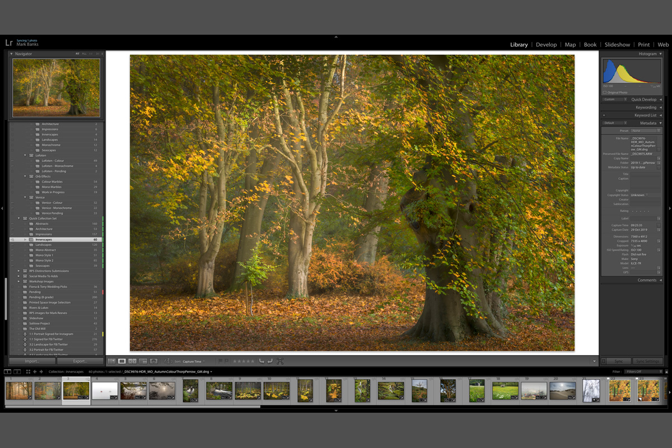Image resolution: width=672 pixels, height=448 pixels.
Task: Set star rating in the toolbar
Action: 244,362
